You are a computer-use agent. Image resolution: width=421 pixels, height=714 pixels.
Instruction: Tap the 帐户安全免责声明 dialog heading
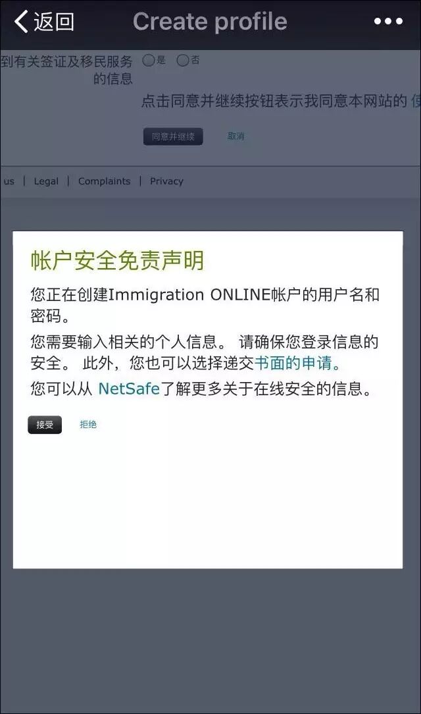[117, 260]
